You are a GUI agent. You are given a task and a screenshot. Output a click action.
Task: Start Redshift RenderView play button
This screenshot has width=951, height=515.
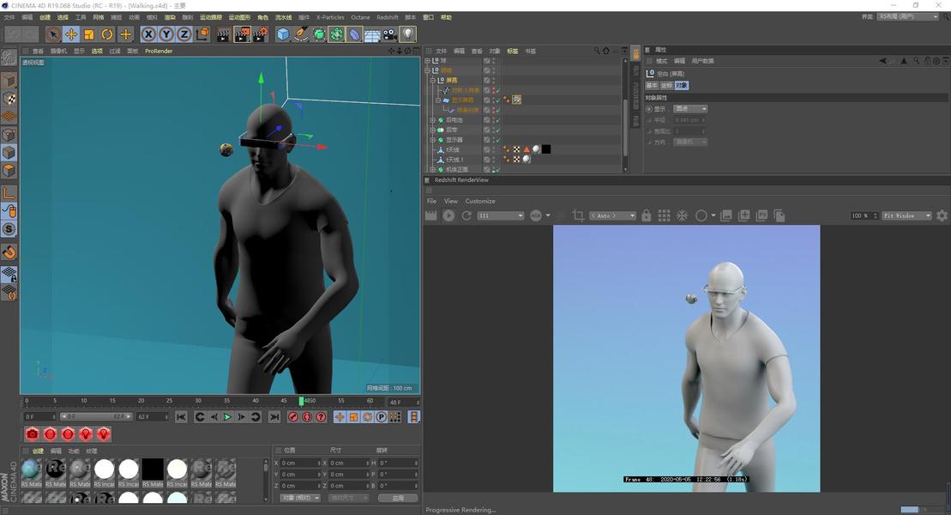448,215
